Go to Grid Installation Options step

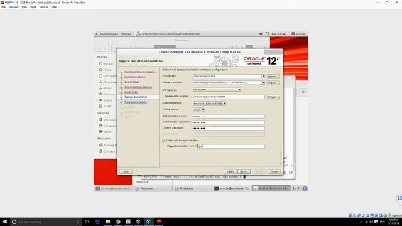click(138, 87)
